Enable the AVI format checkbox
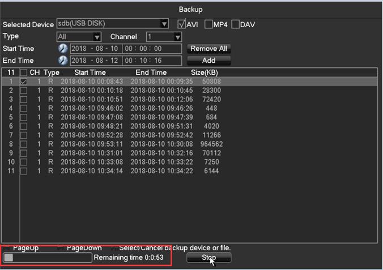The width and height of the screenshot is (383, 270). tap(181, 24)
